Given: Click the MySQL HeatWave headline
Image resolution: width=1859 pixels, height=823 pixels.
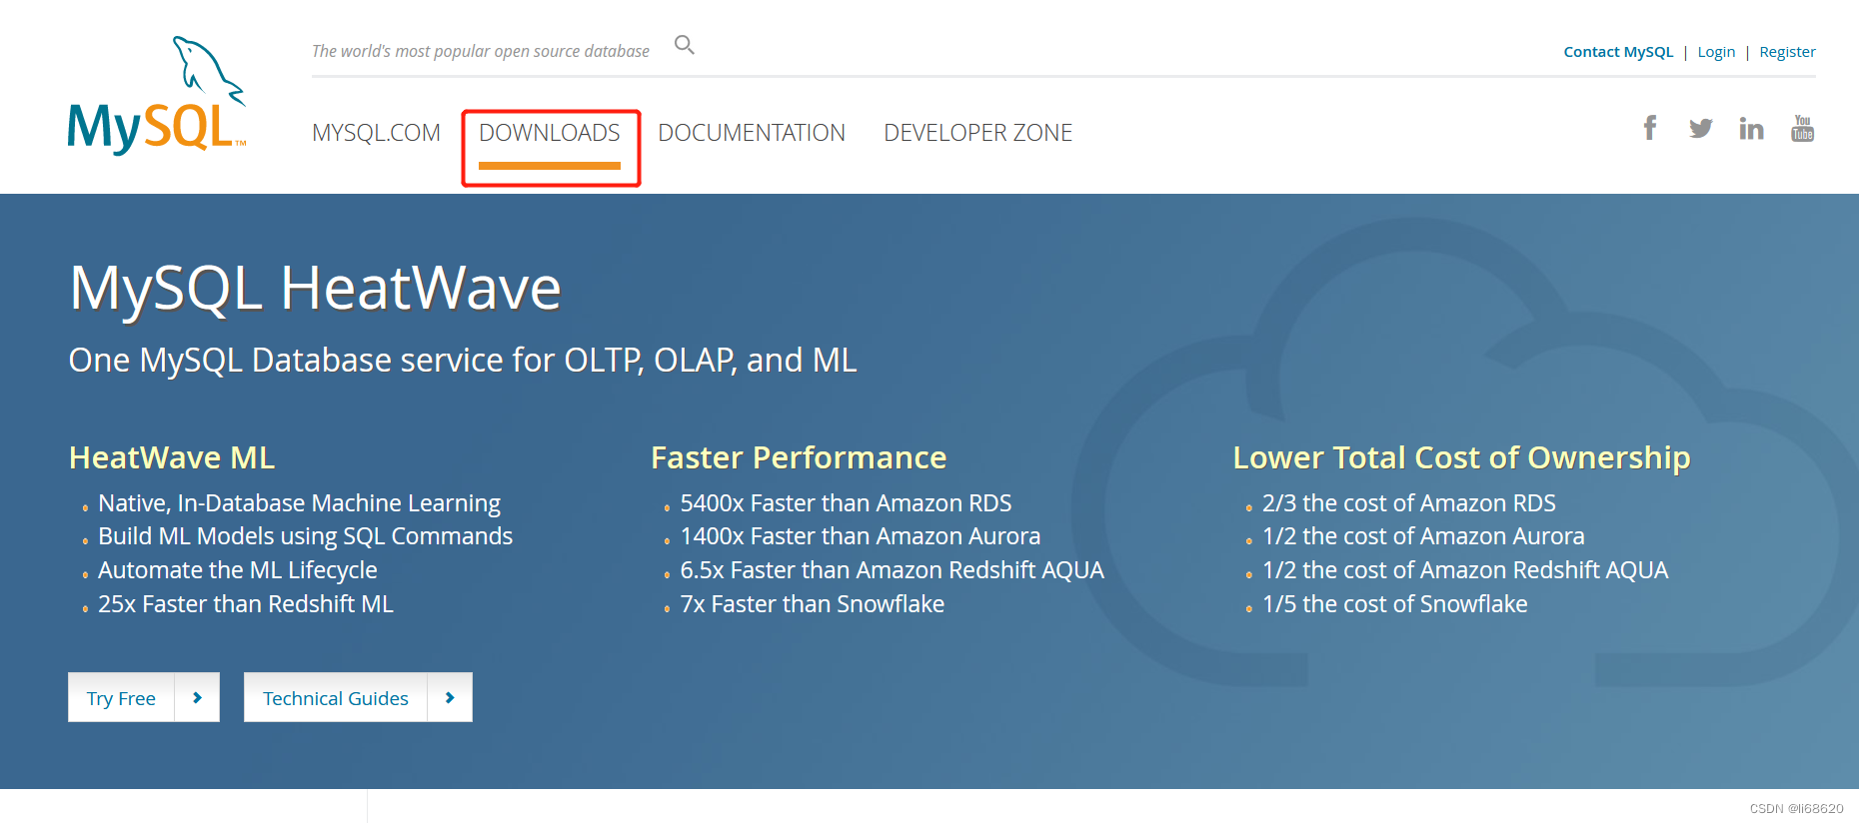Looking at the screenshot, I should click(x=315, y=289).
